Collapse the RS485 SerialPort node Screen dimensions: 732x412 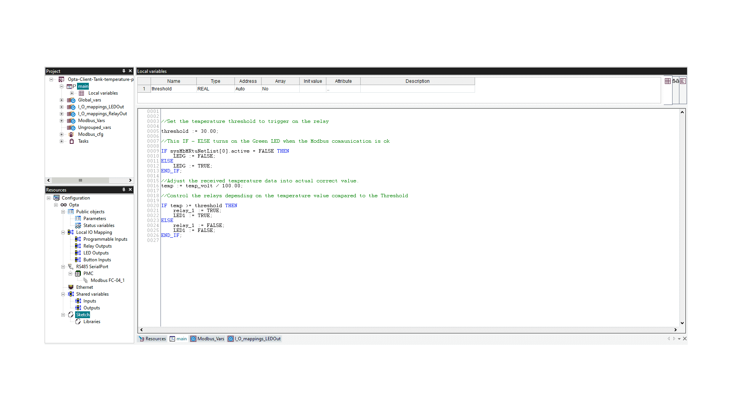(x=63, y=267)
